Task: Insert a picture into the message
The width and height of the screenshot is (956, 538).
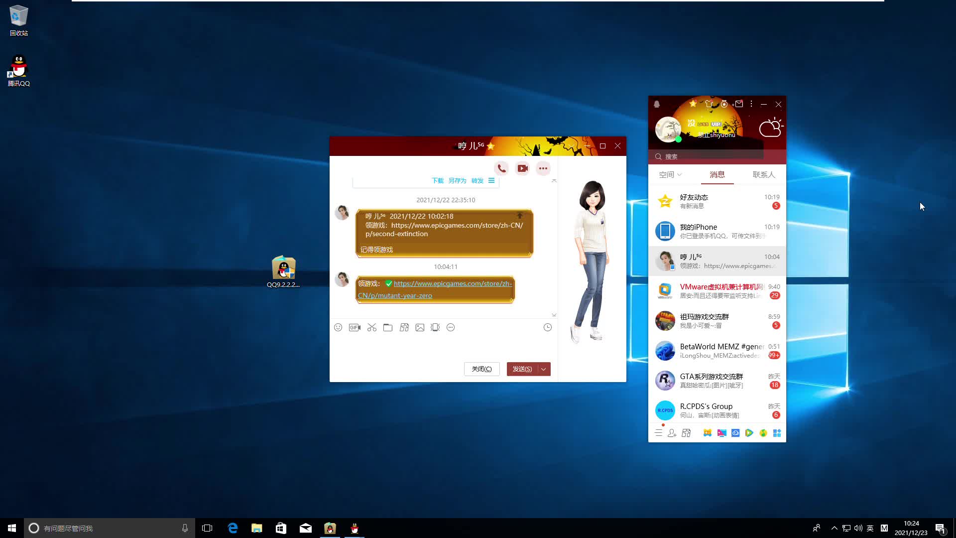Action: point(420,327)
